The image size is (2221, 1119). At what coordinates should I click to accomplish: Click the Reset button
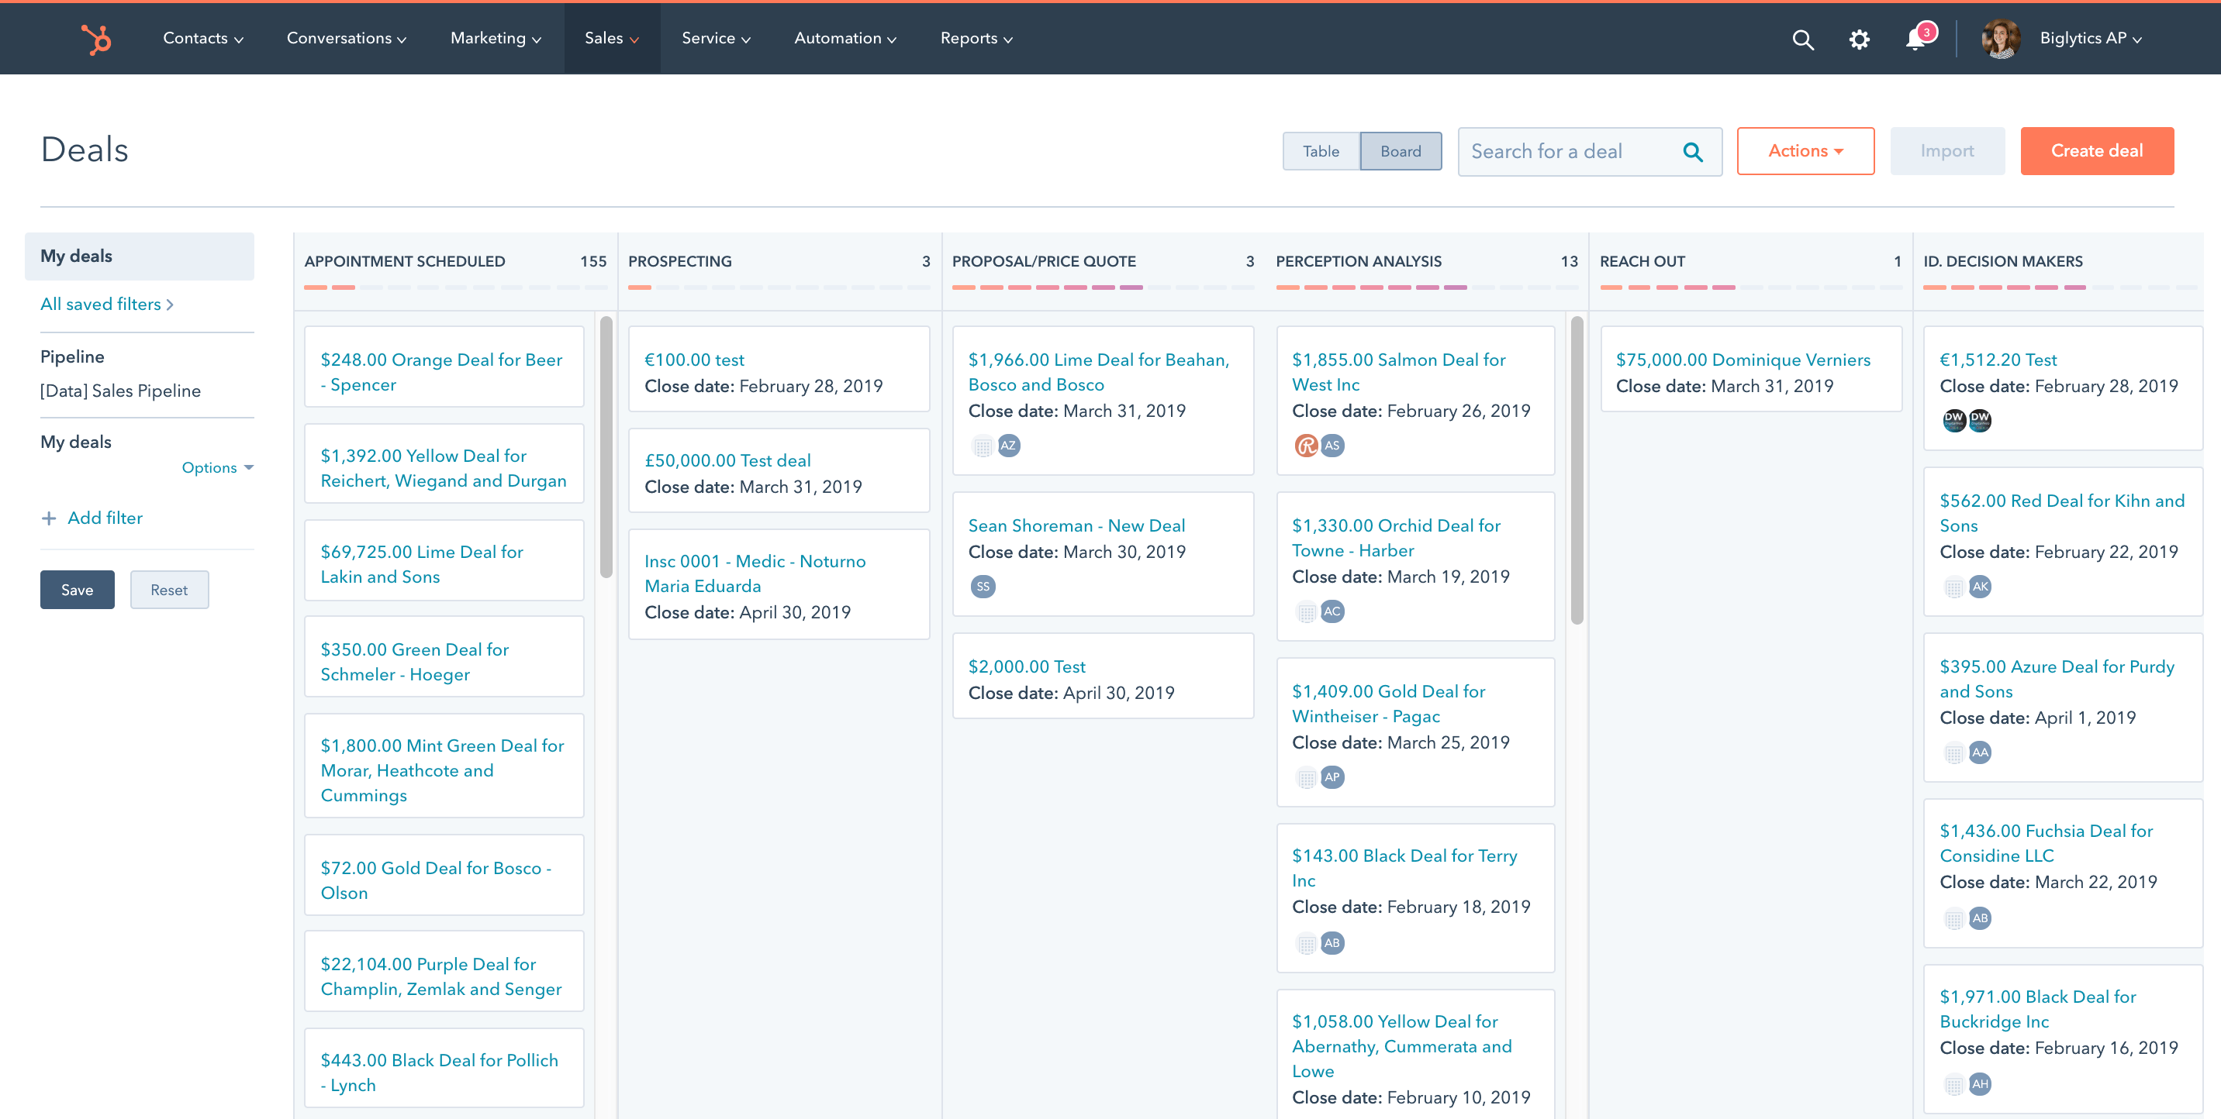[167, 590]
